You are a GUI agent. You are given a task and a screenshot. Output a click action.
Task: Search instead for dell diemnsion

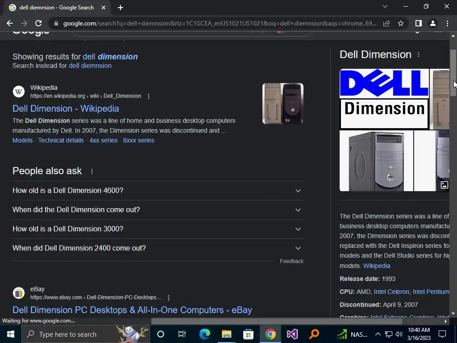point(90,66)
